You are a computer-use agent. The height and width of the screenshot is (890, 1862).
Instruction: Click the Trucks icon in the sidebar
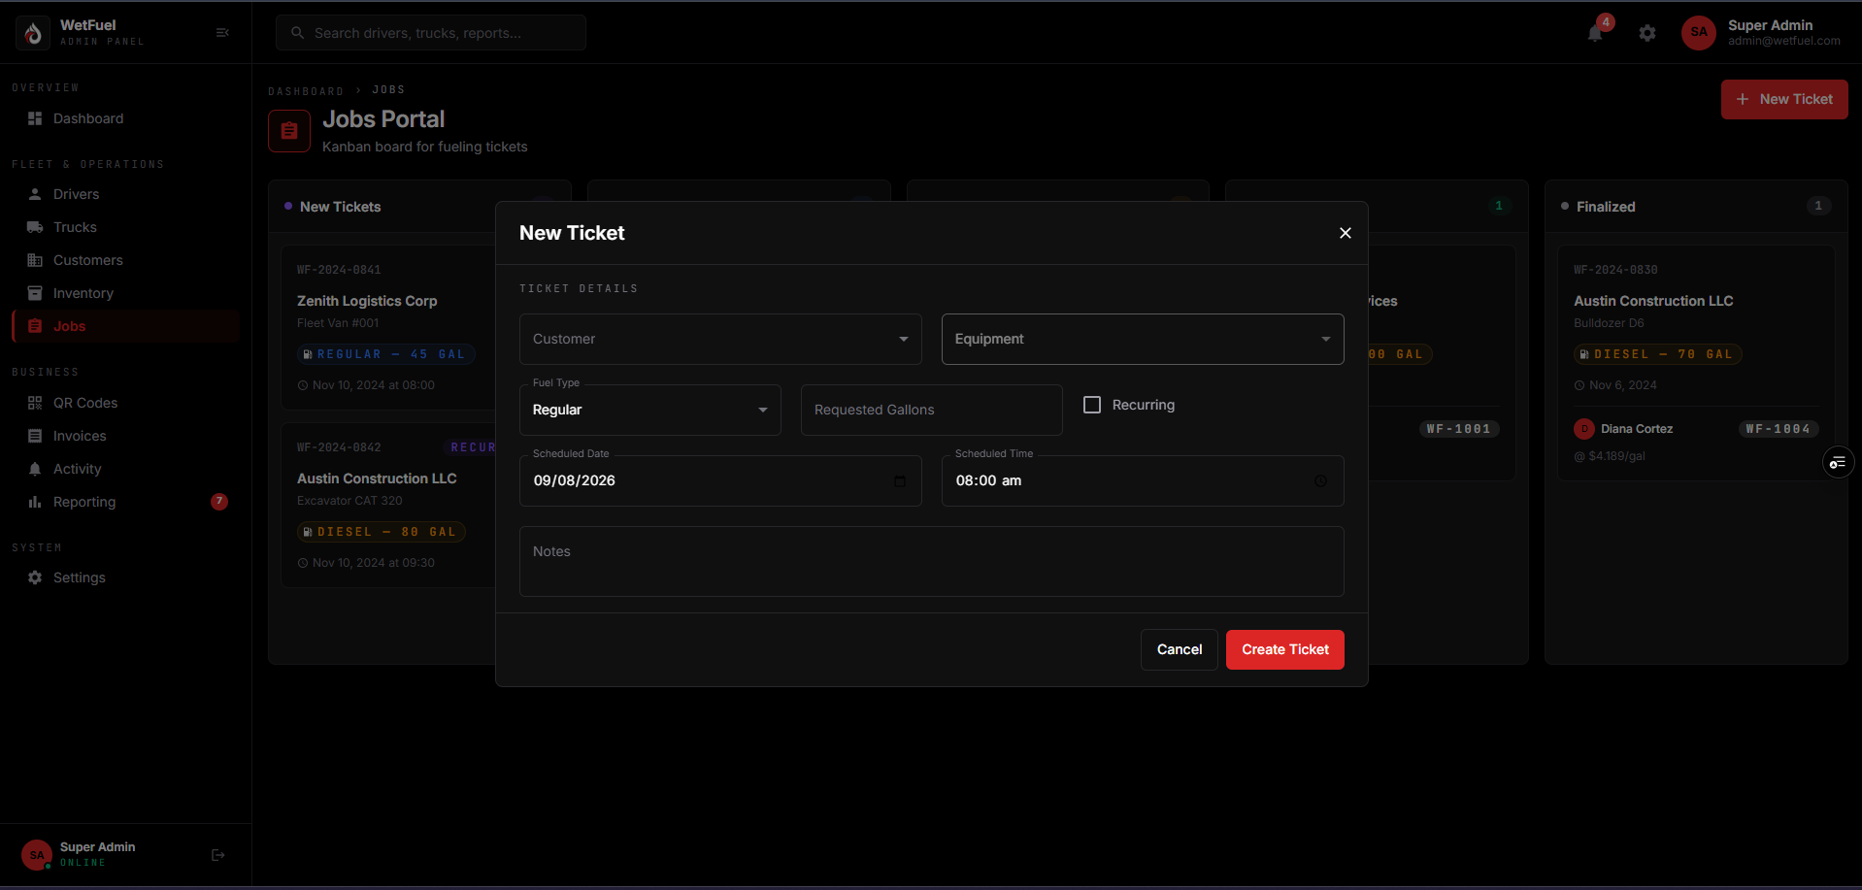click(x=35, y=227)
